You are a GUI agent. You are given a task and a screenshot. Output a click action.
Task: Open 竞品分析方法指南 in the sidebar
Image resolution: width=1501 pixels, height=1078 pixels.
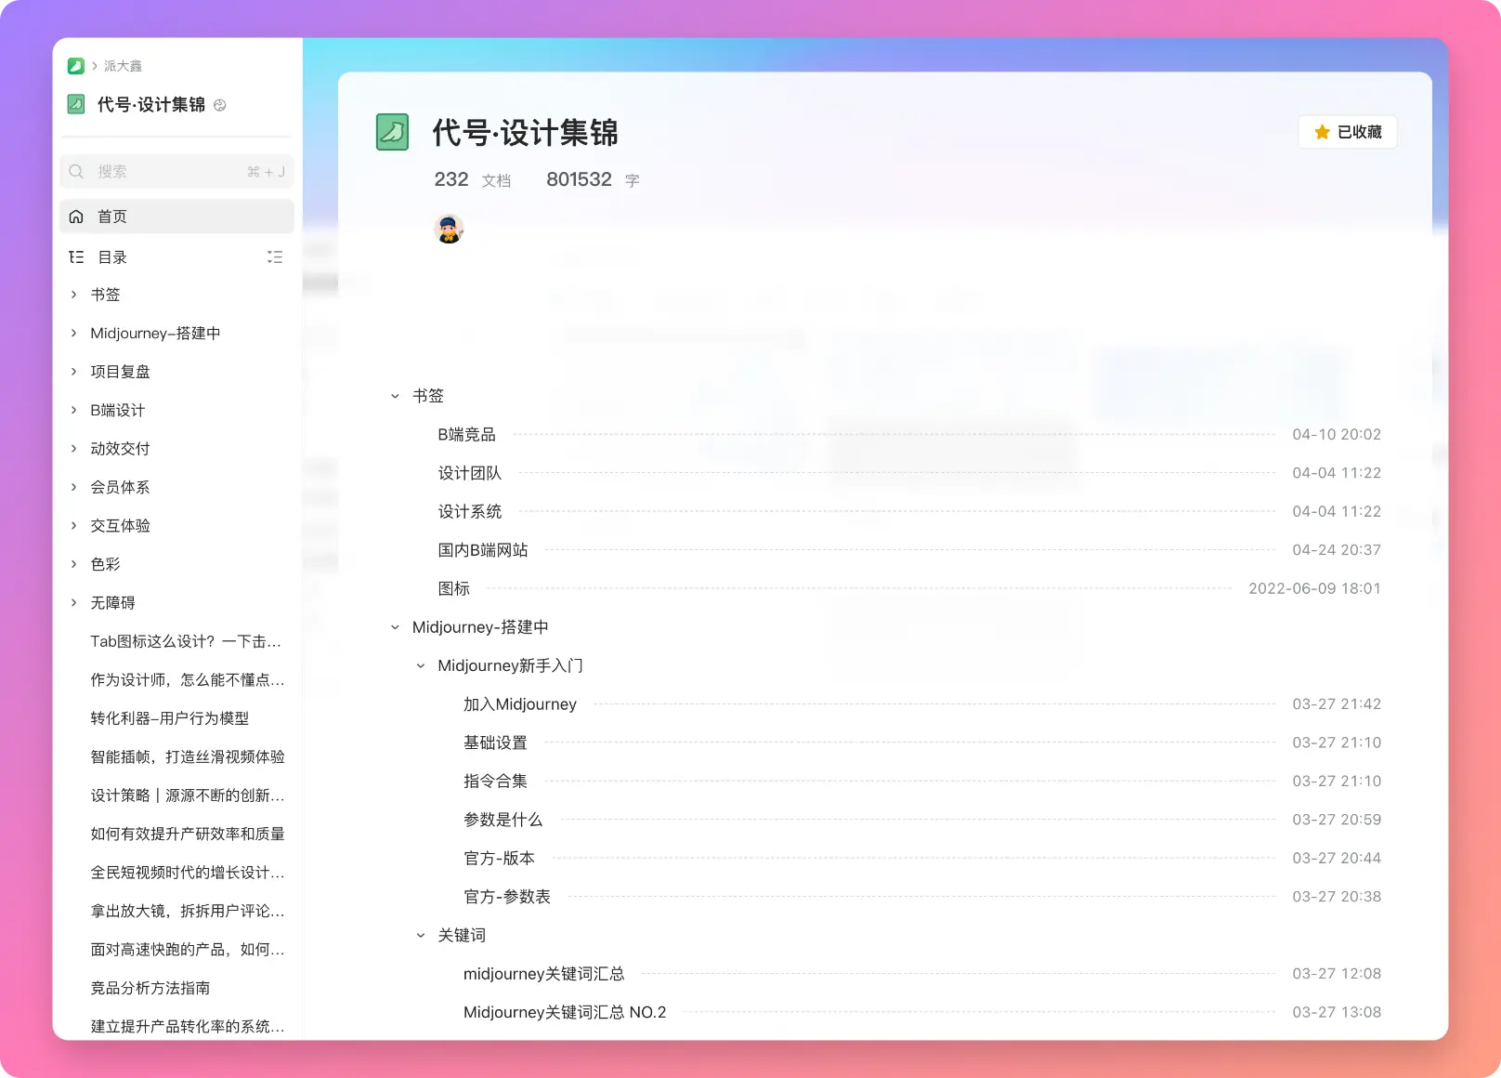click(x=150, y=988)
